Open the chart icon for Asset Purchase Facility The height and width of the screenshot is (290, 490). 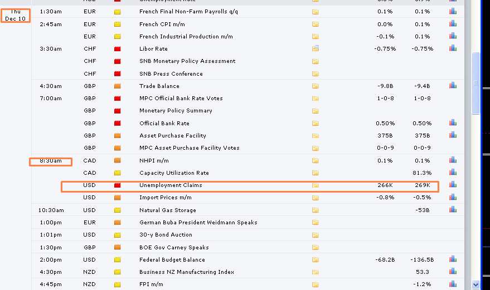[x=453, y=135]
